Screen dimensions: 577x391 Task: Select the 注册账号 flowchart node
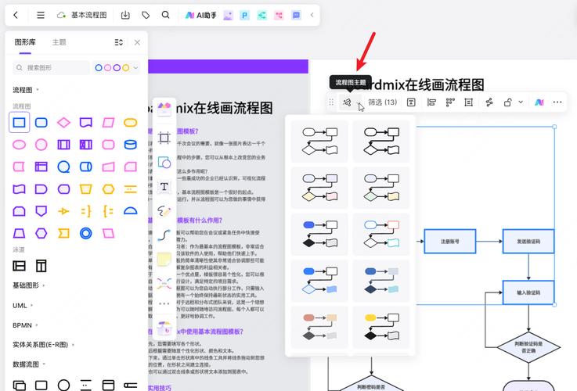pyautogui.click(x=449, y=242)
